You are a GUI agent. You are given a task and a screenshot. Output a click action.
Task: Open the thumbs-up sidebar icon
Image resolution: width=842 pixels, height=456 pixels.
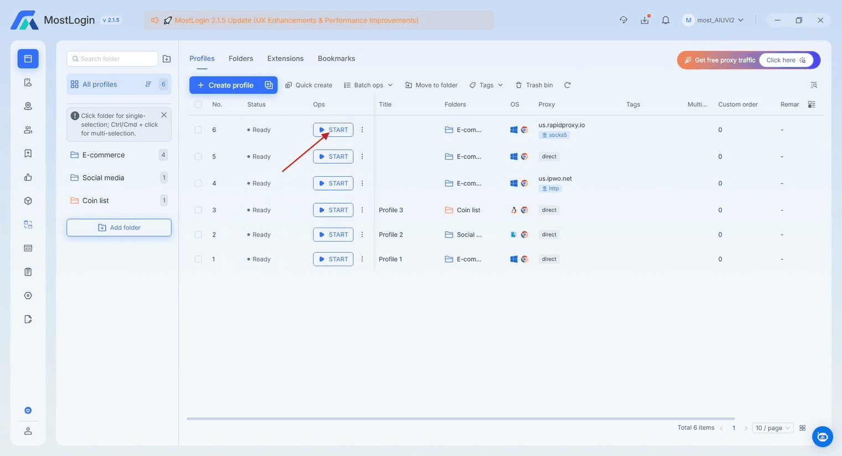[28, 177]
